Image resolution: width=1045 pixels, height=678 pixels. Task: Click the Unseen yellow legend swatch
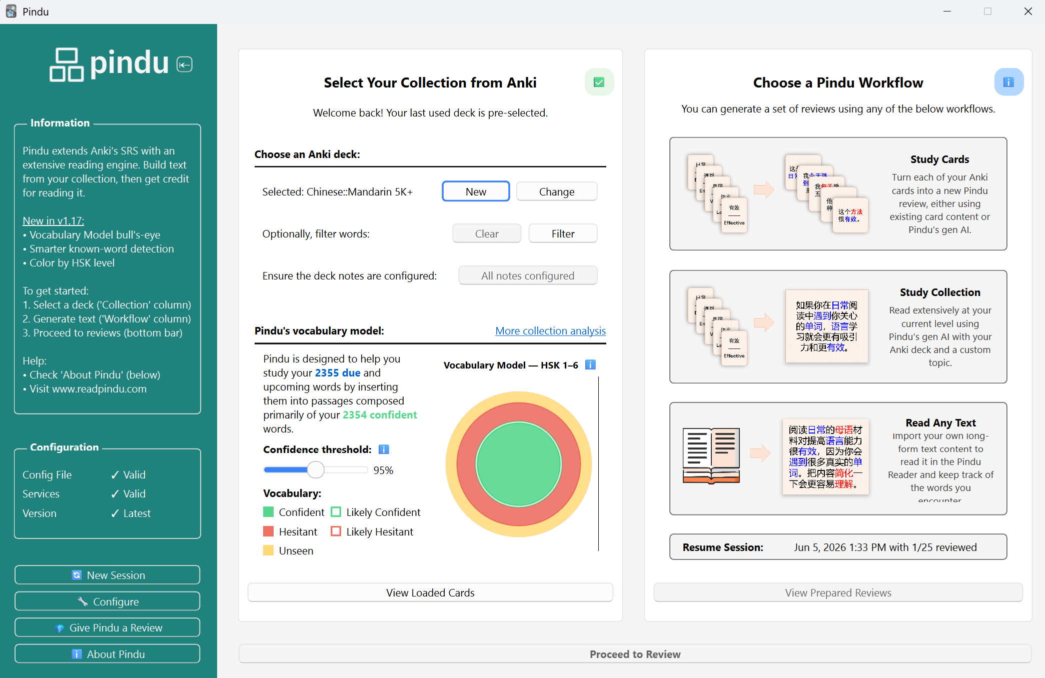tap(268, 550)
